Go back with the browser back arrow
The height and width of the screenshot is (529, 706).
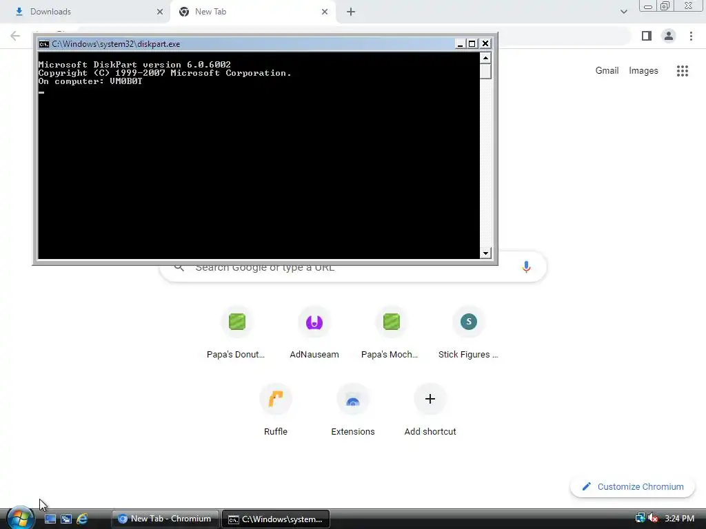[x=15, y=36]
